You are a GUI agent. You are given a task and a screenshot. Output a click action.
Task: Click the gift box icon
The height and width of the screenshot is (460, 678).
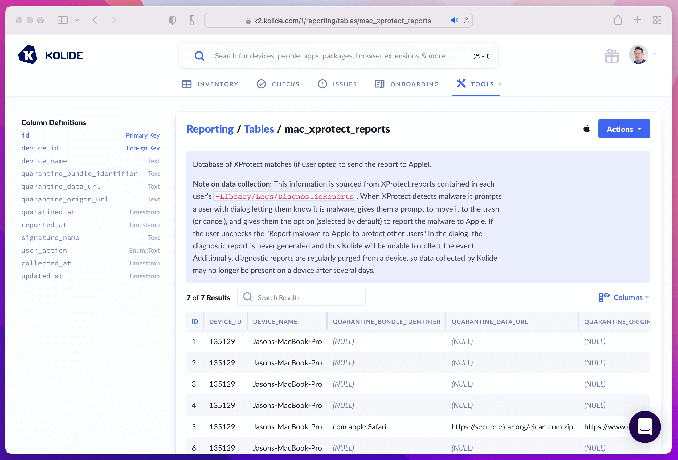point(611,56)
